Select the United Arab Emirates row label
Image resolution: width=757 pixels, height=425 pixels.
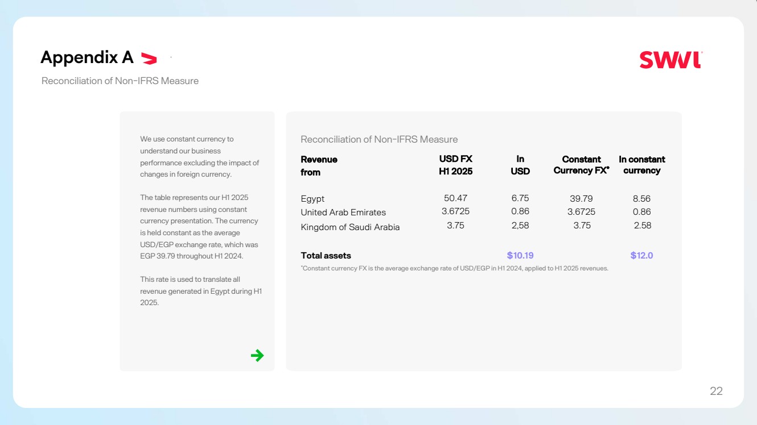(343, 213)
